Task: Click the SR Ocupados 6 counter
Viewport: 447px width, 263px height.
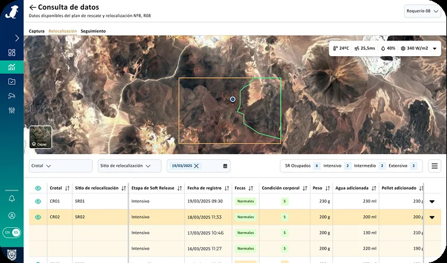Action: [302, 166]
